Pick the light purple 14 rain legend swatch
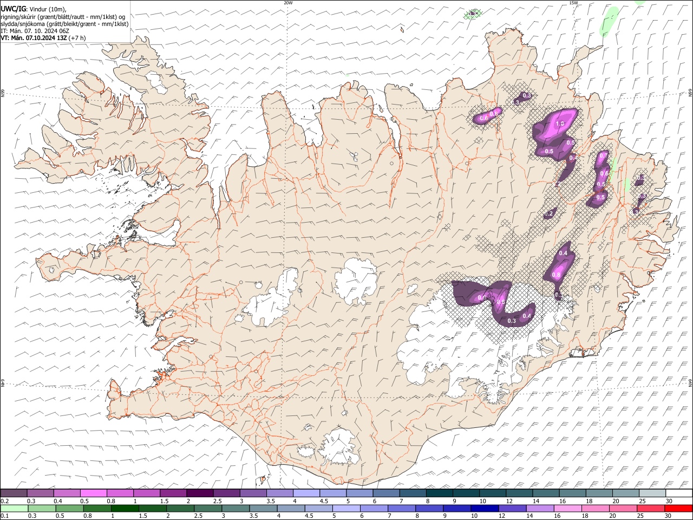Image resolution: width=693 pixels, height=520 pixels. 540,508
